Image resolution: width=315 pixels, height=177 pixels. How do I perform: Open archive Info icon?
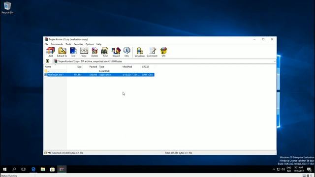tap(126, 52)
